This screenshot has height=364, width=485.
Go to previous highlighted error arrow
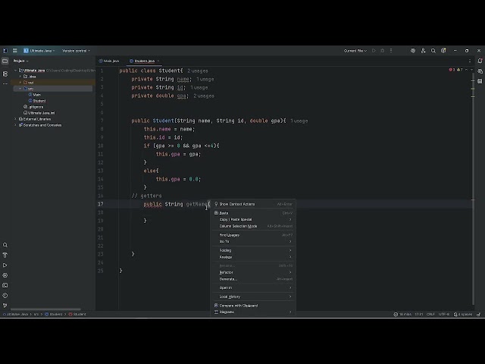(467, 70)
